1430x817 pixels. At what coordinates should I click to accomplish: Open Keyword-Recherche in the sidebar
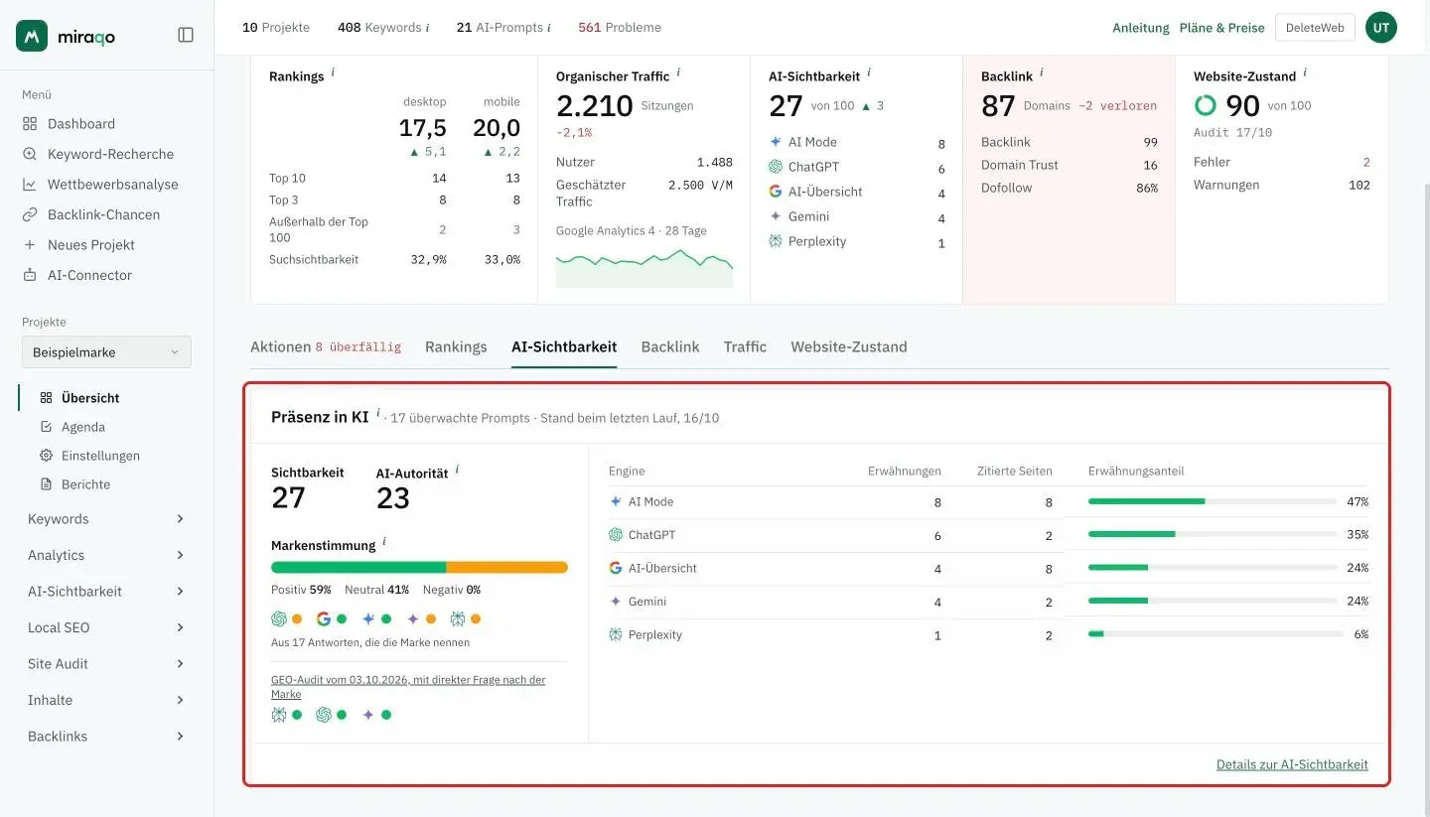click(x=97, y=154)
